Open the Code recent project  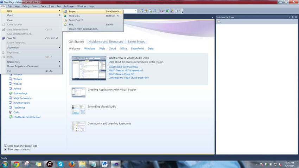tap(16, 112)
